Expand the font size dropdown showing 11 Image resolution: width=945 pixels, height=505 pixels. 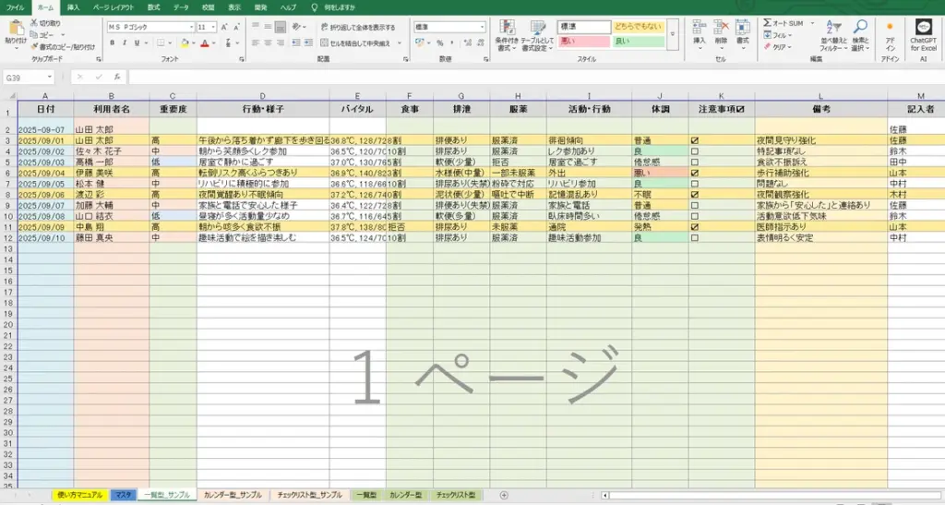pos(214,28)
